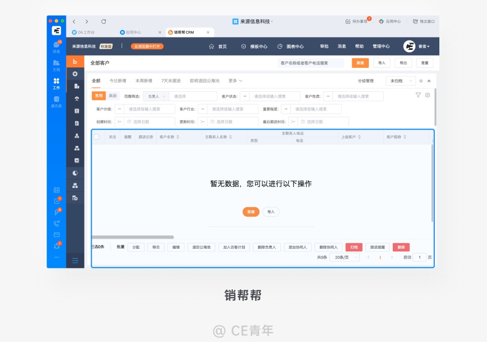The width and height of the screenshot is (487, 342).
Task: Select 工作 workbench in blue sidebar
Action: (57, 83)
